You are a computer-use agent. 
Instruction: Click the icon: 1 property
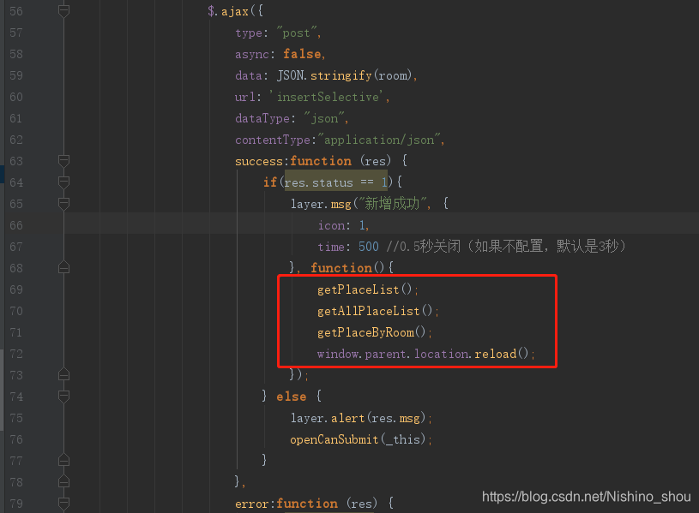click(x=342, y=225)
